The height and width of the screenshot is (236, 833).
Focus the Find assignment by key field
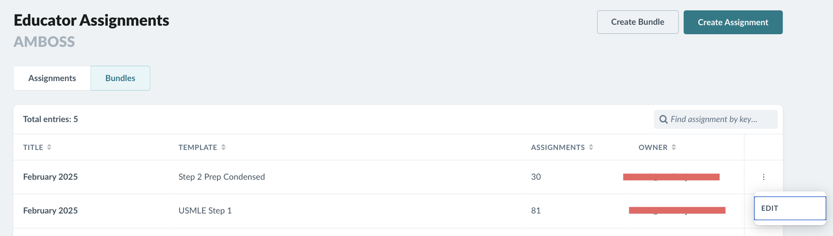click(x=715, y=119)
